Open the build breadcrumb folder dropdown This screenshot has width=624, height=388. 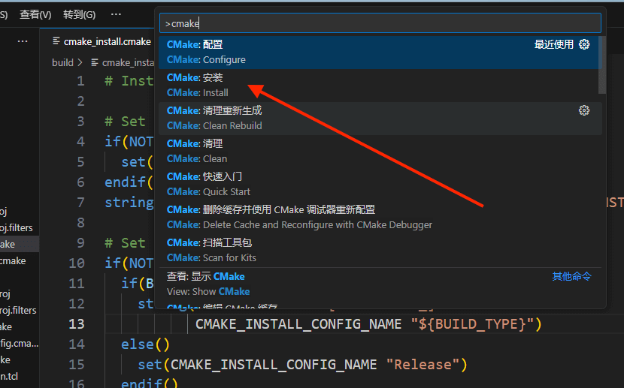(62, 63)
